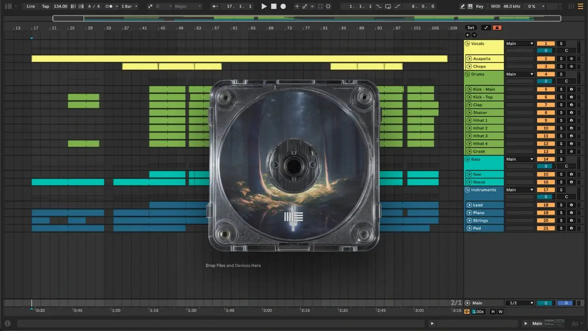The image size is (588, 331).
Task: Toggle the Arrangement Loop switch
Action: (388, 6)
